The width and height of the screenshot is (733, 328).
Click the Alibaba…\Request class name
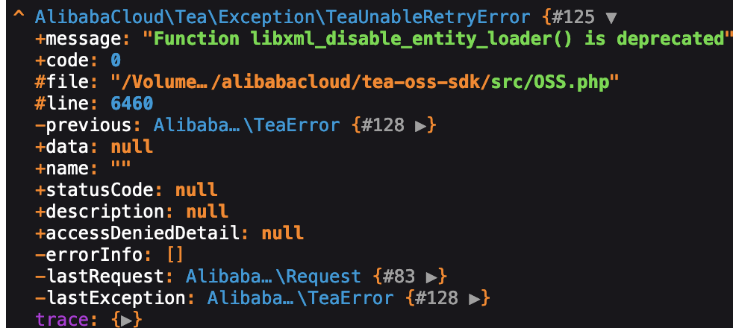click(x=273, y=277)
